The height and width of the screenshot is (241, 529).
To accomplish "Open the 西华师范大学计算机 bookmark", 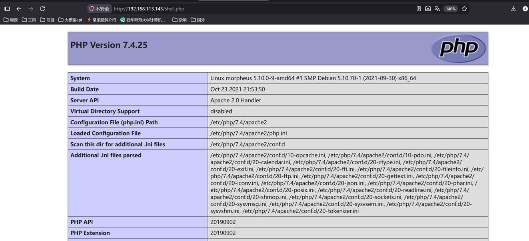I will 143,20.
